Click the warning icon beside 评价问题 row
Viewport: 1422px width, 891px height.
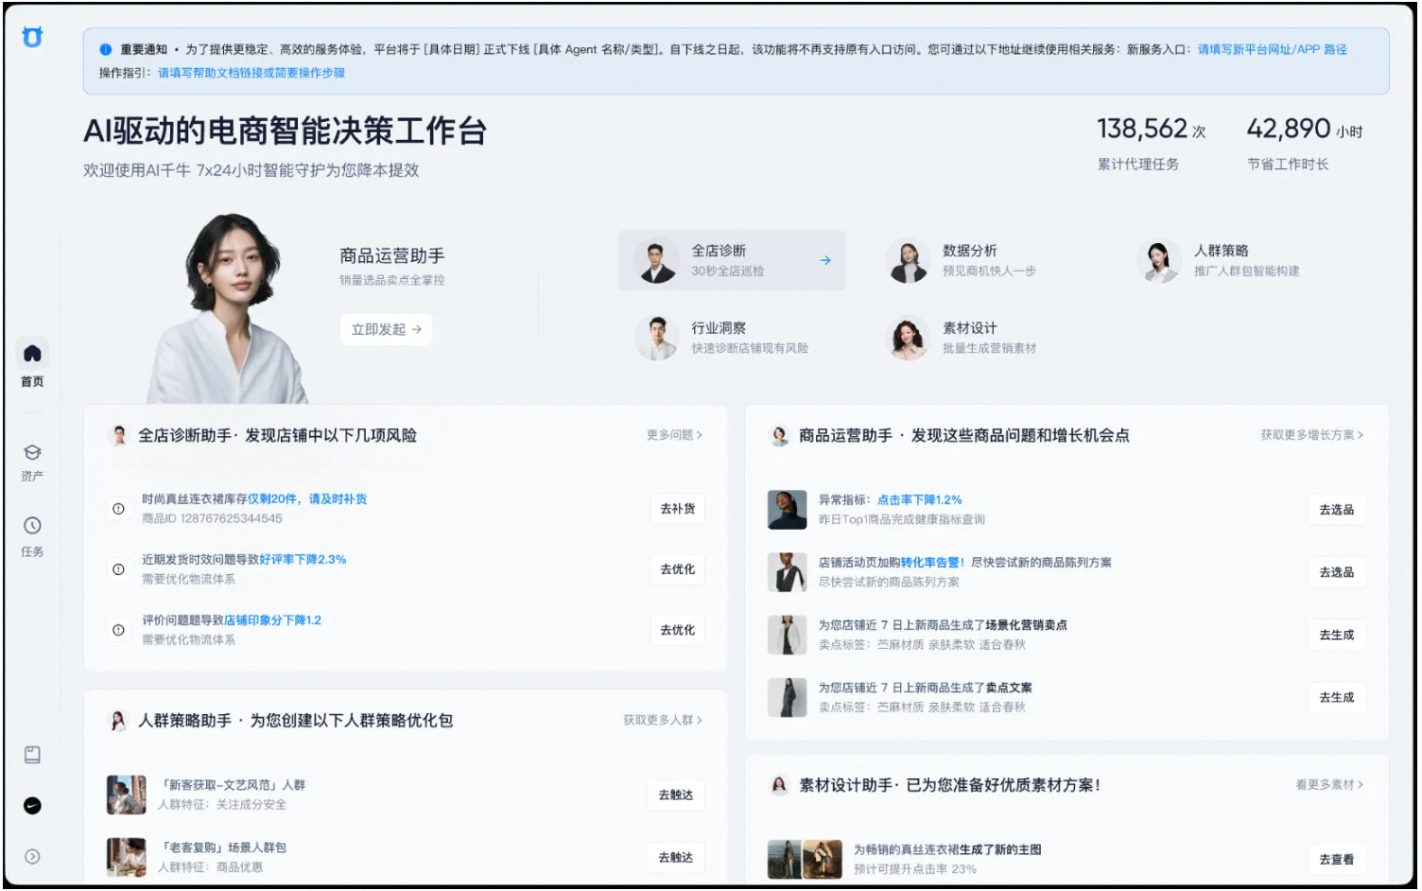click(x=118, y=630)
